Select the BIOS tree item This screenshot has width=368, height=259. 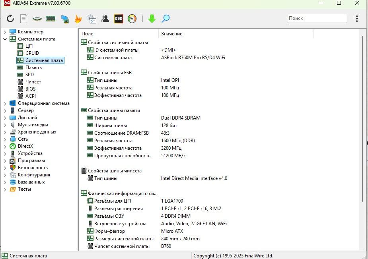(x=30, y=89)
